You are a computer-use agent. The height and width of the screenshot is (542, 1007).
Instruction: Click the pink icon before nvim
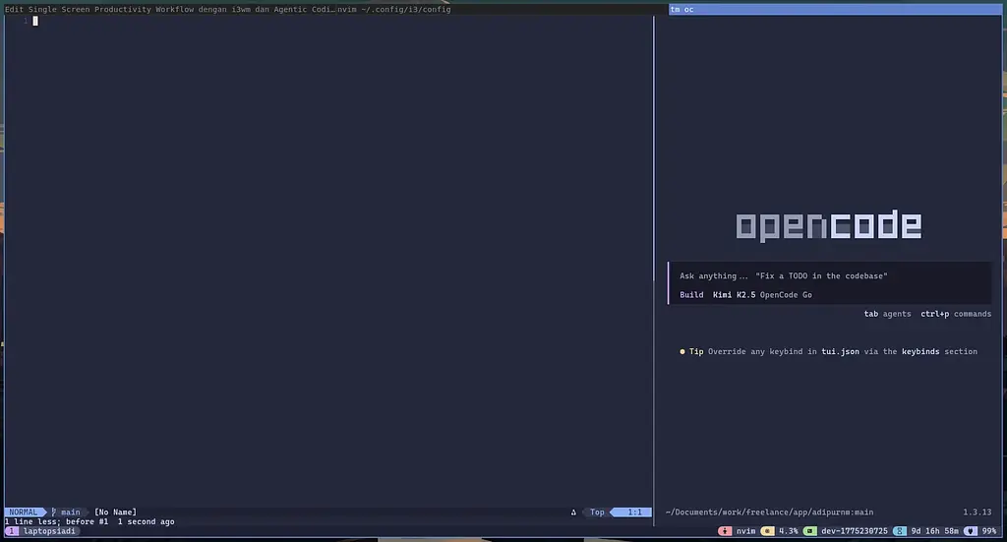click(725, 531)
